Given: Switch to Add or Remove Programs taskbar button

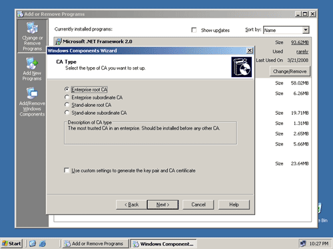Looking at the screenshot, I should (95, 244).
